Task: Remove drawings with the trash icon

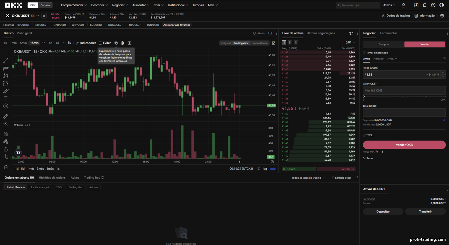Action: (x=6, y=167)
